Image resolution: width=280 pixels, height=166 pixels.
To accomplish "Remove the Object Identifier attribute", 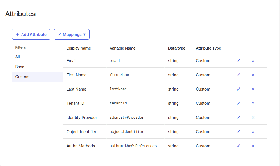I will click(253, 132).
